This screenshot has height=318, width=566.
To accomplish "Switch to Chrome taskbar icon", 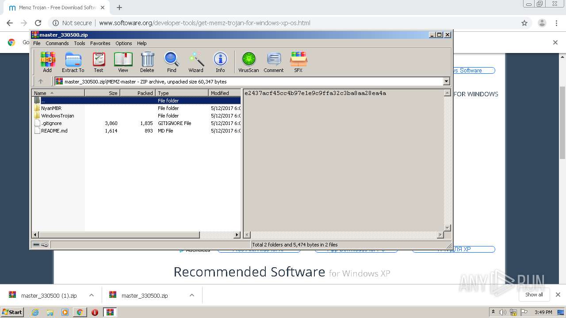I will (x=80, y=312).
